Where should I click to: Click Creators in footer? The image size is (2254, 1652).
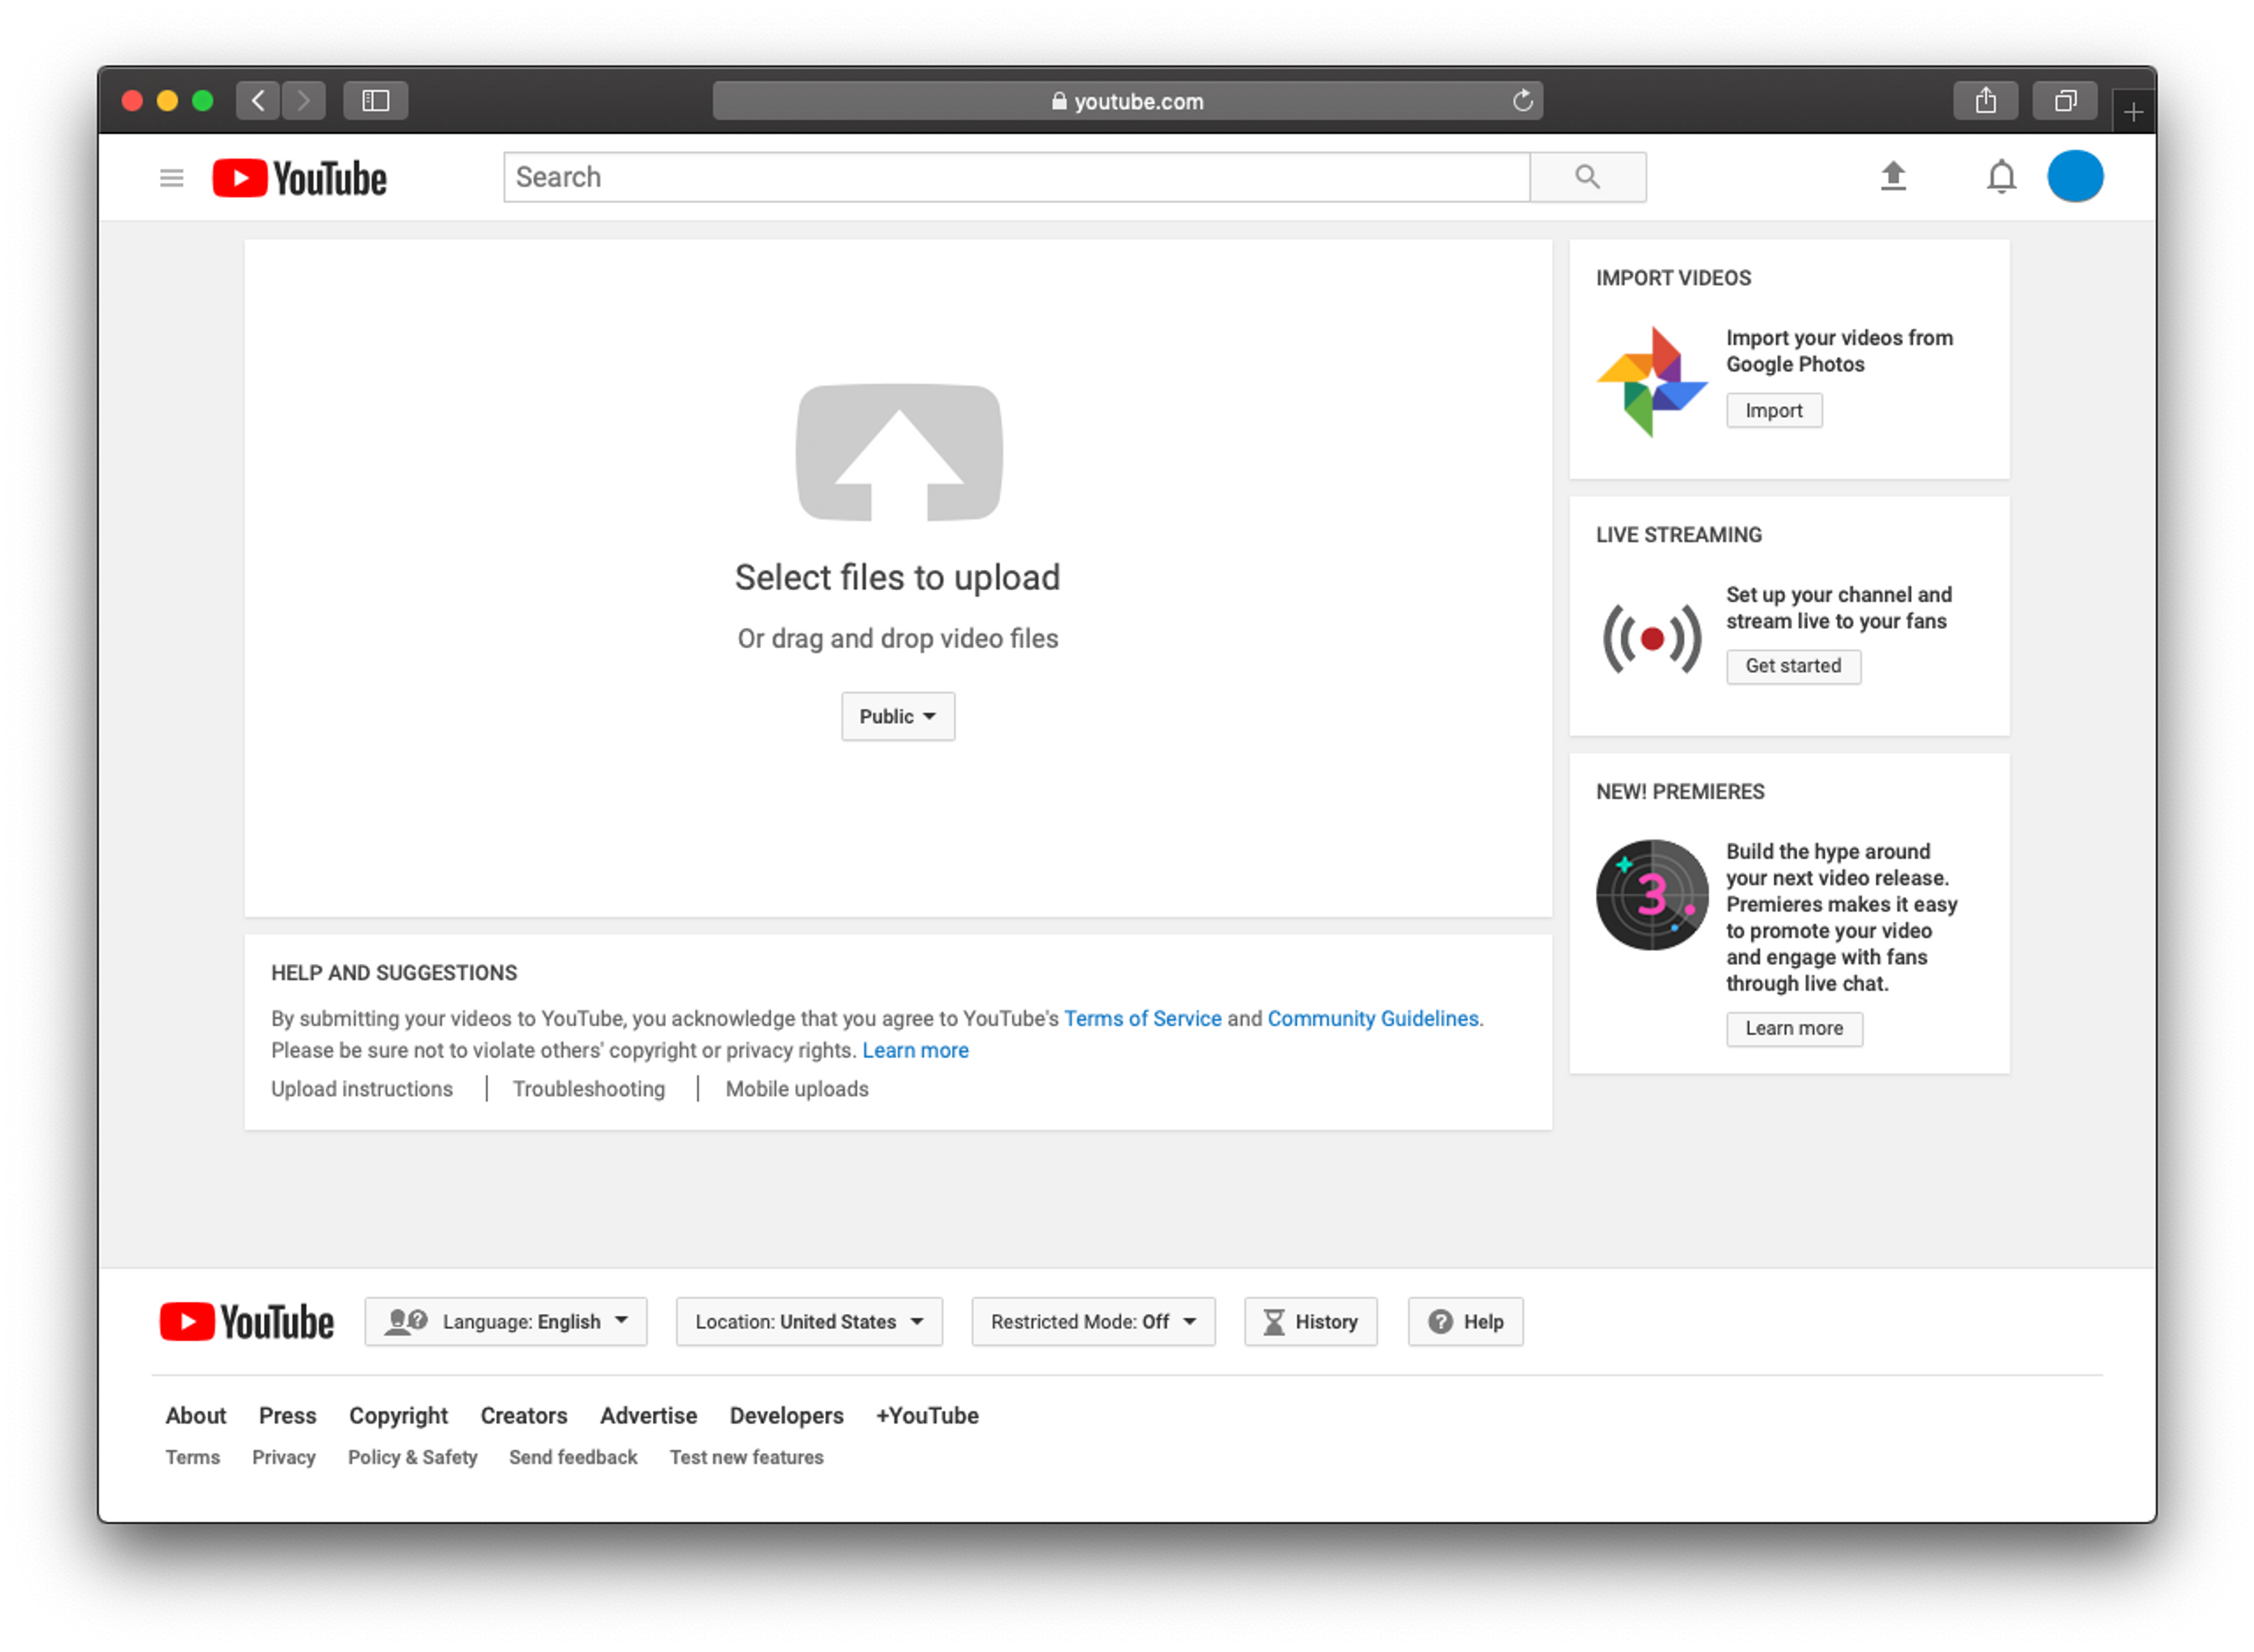[523, 1416]
